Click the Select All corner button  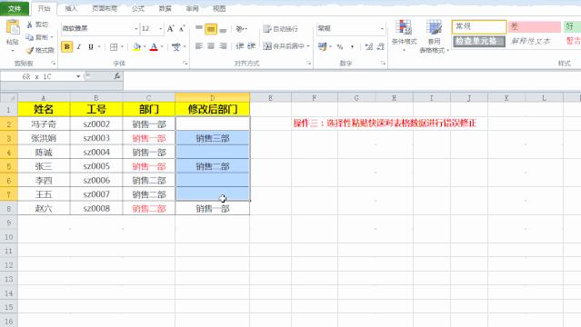point(9,98)
